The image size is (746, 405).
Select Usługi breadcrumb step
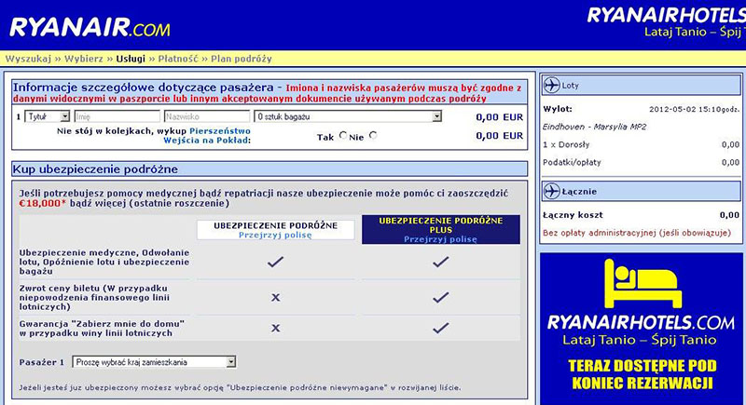131,59
